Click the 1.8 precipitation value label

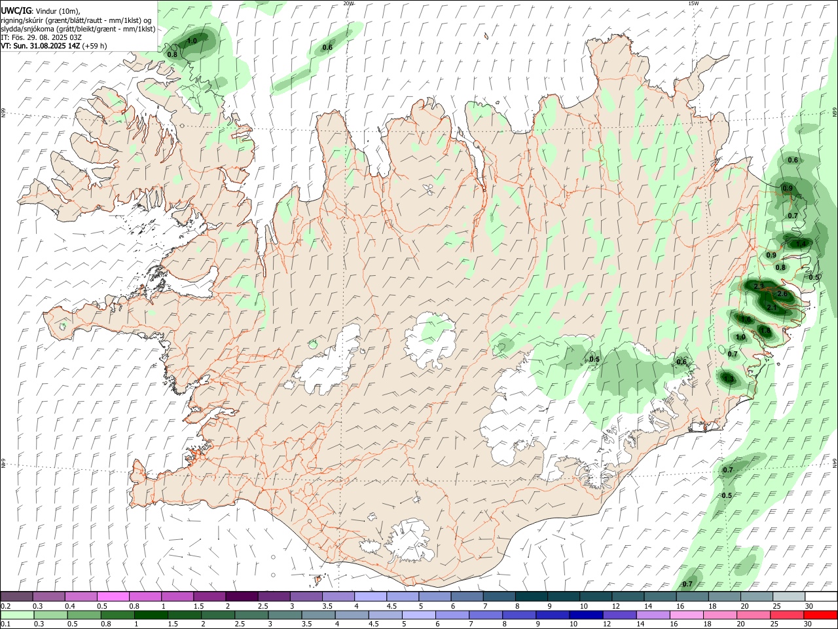click(x=765, y=331)
